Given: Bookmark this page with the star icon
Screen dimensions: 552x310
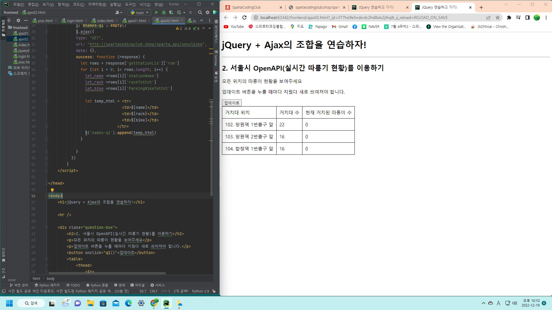Looking at the screenshot, I should point(498,18).
